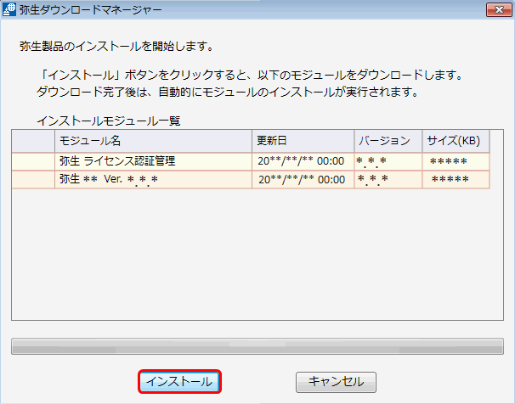Viewport: 515px width, 404px height.
Task: Select the 弥生 ライセンス認証管理 row
Action: coord(251,161)
